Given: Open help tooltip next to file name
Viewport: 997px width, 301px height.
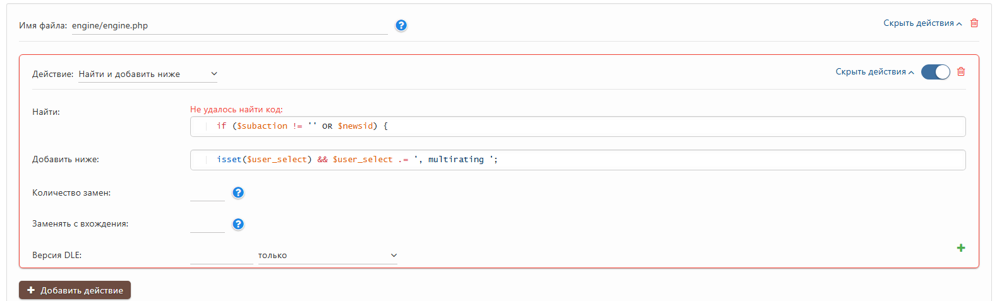Looking at the screenshot, I should (x=401, y=25).
